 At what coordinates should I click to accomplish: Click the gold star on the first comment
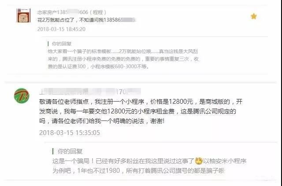pos(254,16)
